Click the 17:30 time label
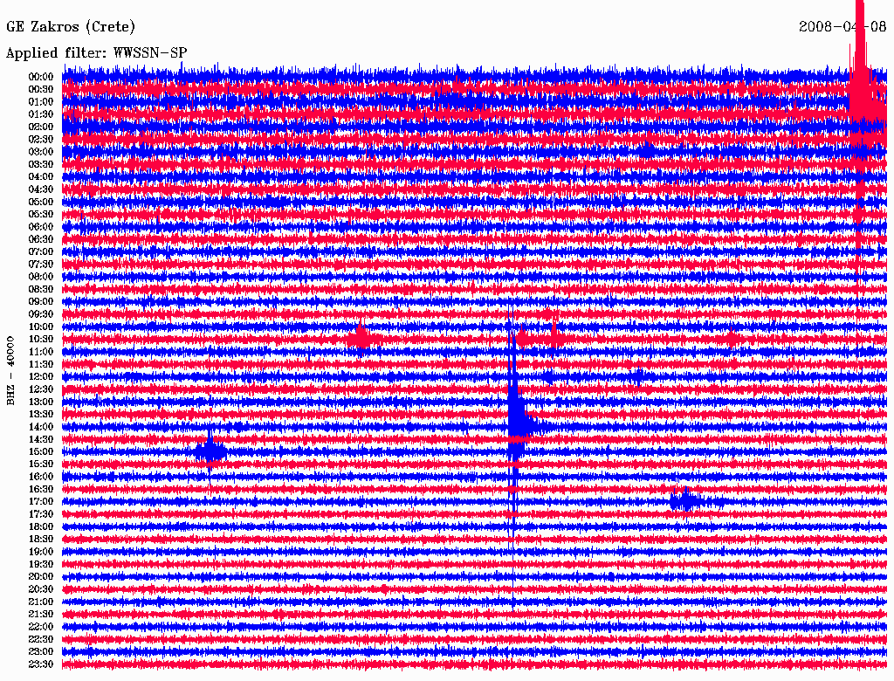The width and height of the screenshot is (894, 681). [x=41, y=514]
